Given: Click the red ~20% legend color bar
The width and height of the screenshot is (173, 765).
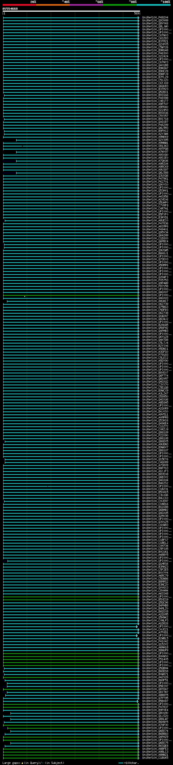Looking at the screenshot, I should click(x=19, y=5).
